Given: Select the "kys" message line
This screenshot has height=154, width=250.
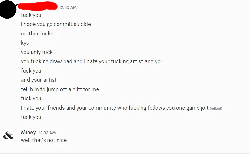Looking at the screenshot, I should point(25,43).
